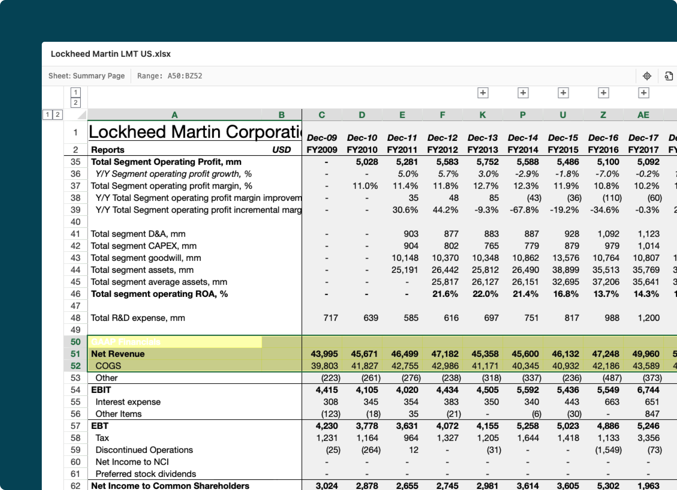Select the yellow GAAP Financials cell
The height and width of the screenshot is (490, 677).
point(175,342)
